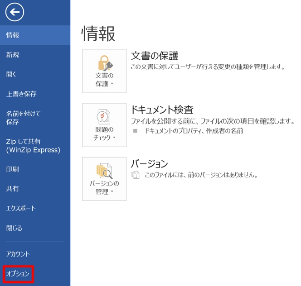Go to 印刷 in the sidebar
The height and width of the screenshot is (286, 301).
point(35,169)
